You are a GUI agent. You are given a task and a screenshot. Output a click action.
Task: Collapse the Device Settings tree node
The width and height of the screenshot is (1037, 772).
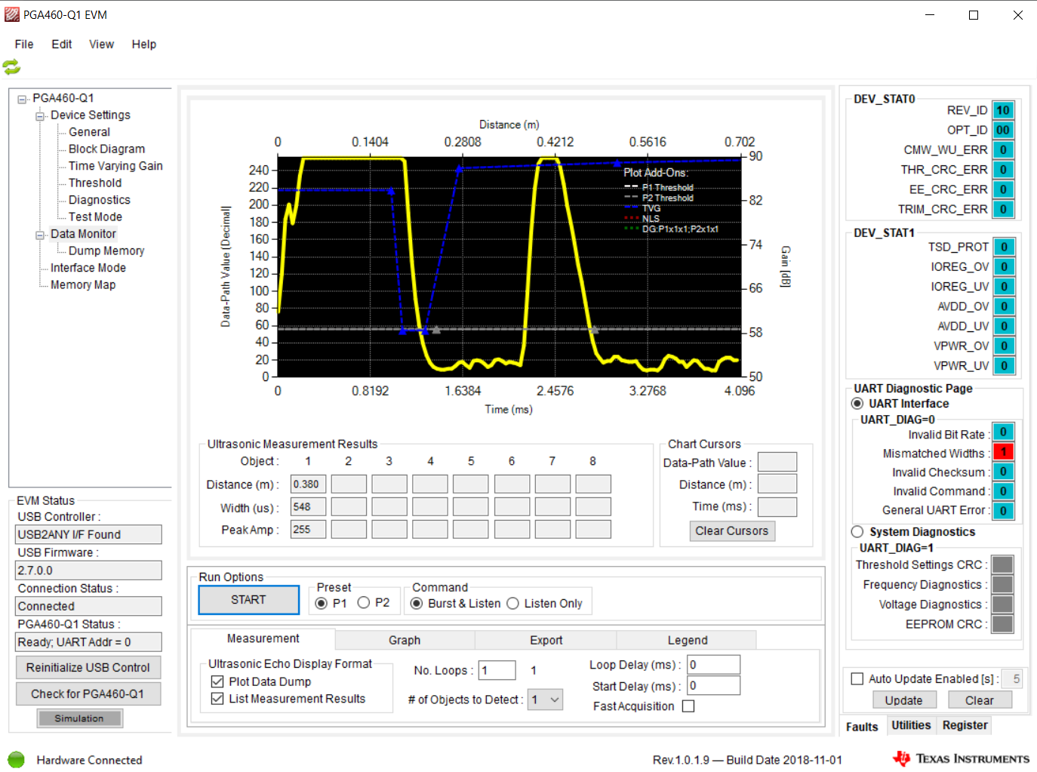click(40, 115)
